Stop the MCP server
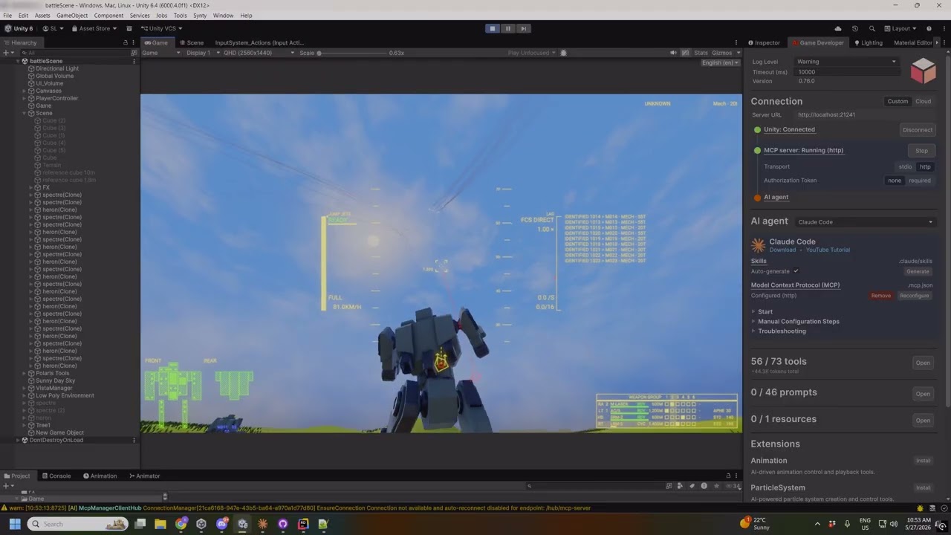The image size is (951, 535). point(921,150)
